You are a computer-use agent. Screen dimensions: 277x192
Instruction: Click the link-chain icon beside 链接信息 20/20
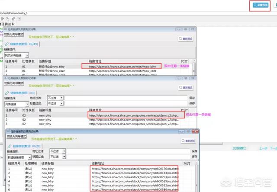pyautogui.click(x=9, y=146)
